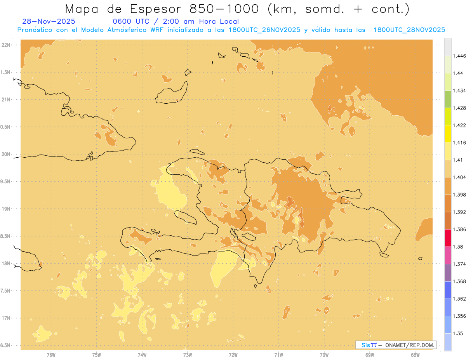466x360 pixels.
Task: Click the '1.5N' latitude axis label
Action: point(5,72)
